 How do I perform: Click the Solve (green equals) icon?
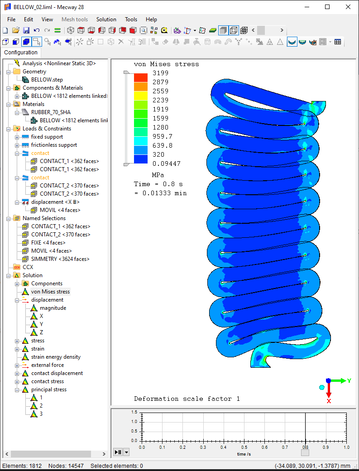(x=57, y=30)
